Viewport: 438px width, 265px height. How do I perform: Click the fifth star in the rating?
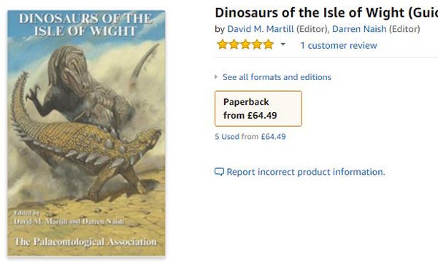coord(269,44)
